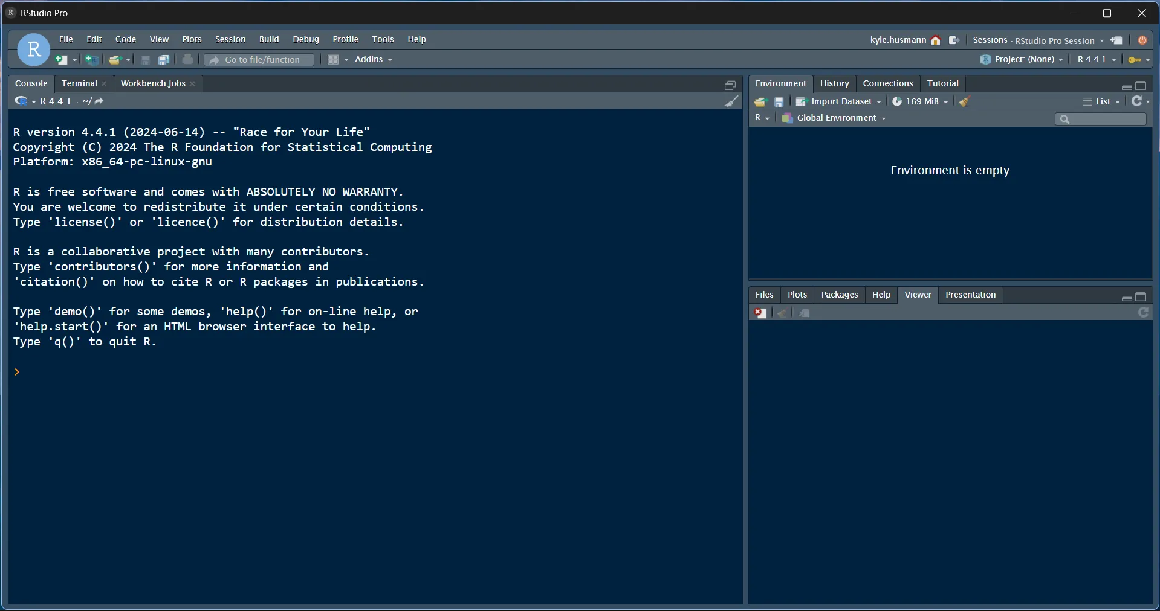Open the Tools menu

(x=383, y=39)
